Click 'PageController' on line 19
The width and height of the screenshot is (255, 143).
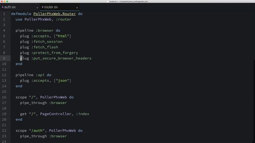coord(56,114)
